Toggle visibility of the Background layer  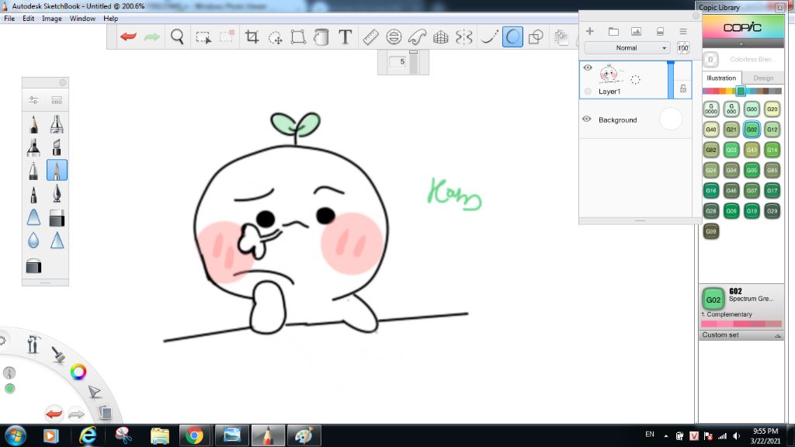pos(587,120)
